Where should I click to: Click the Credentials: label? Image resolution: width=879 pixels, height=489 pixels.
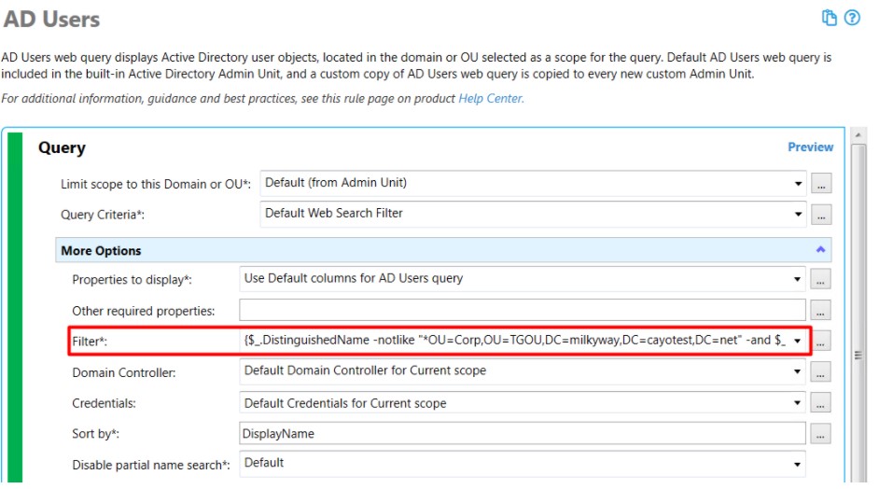[x=104, y=403]
